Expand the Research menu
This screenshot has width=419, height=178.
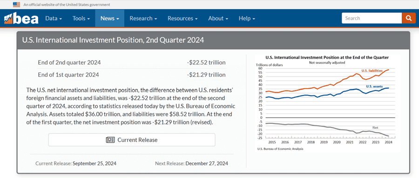coord(143,19)
